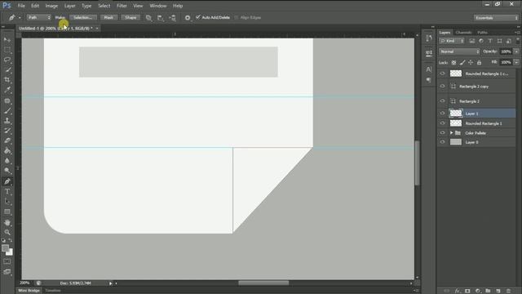This screenshot has width=522, height=294.
Task: Click the Mask button
Action: (x=108, y=17)
